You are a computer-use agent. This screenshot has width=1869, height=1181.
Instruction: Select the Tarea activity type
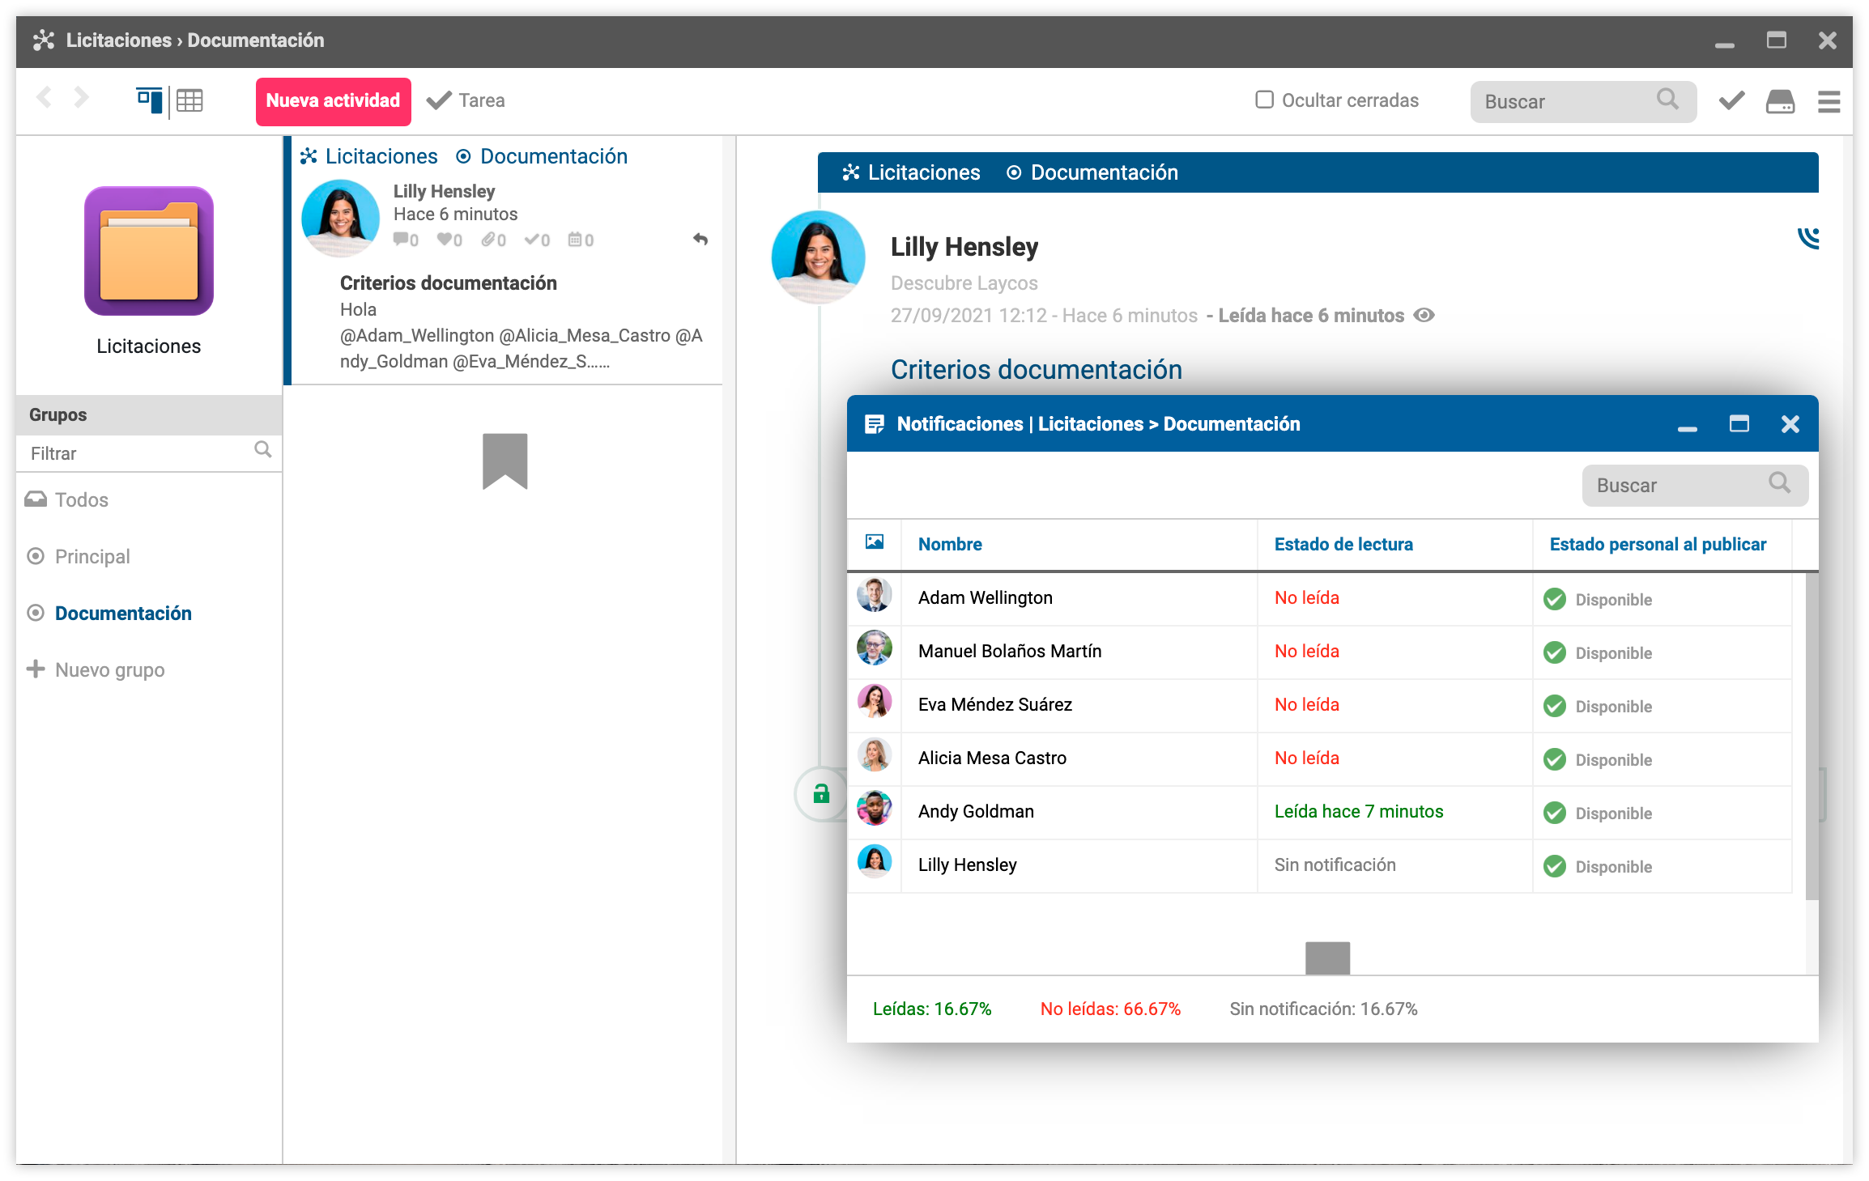[466, 100]
